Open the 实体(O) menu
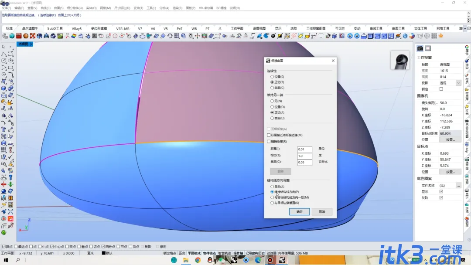Screen dimensions: 471x265 click(91, 8)
